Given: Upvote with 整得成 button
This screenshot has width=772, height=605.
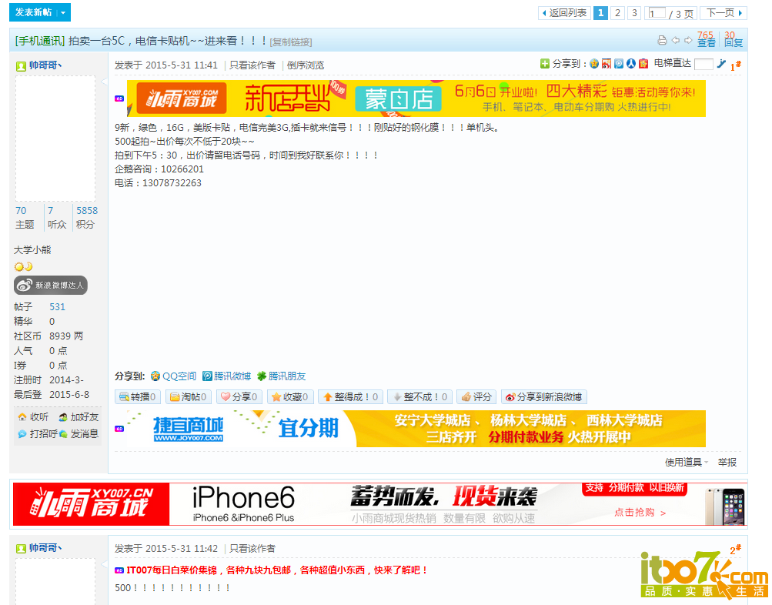Looking at the screenshot, I should click(350, 396).
